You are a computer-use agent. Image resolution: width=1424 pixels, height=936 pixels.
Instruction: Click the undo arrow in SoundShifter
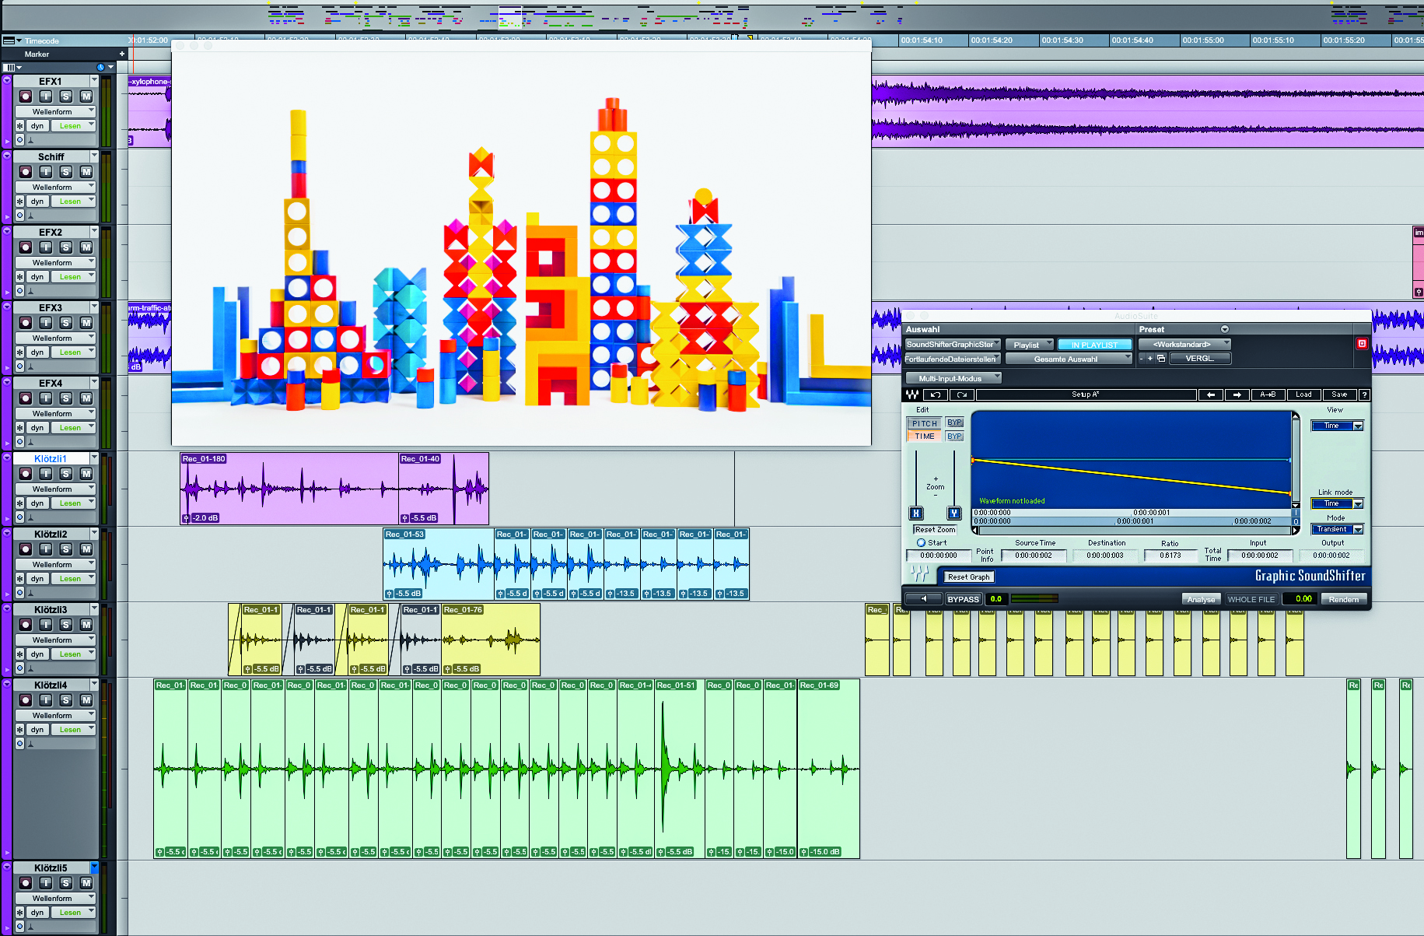(936, 394)
